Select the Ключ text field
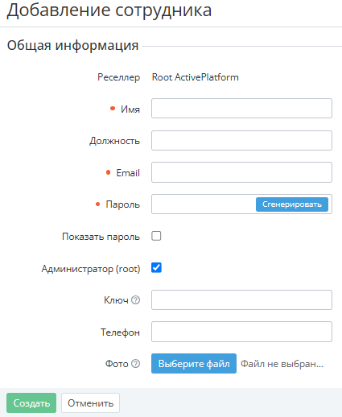Image resolution: width=342 pixels, height=417 pixels. click(x=241, y=299)
